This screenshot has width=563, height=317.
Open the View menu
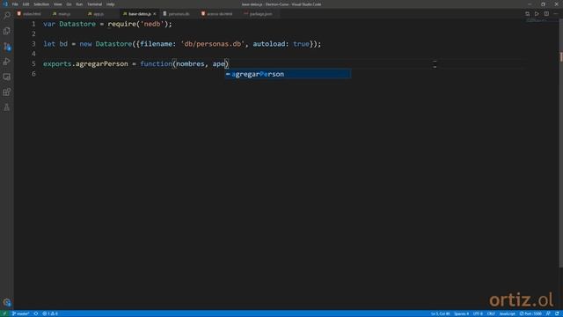[57, 4]
